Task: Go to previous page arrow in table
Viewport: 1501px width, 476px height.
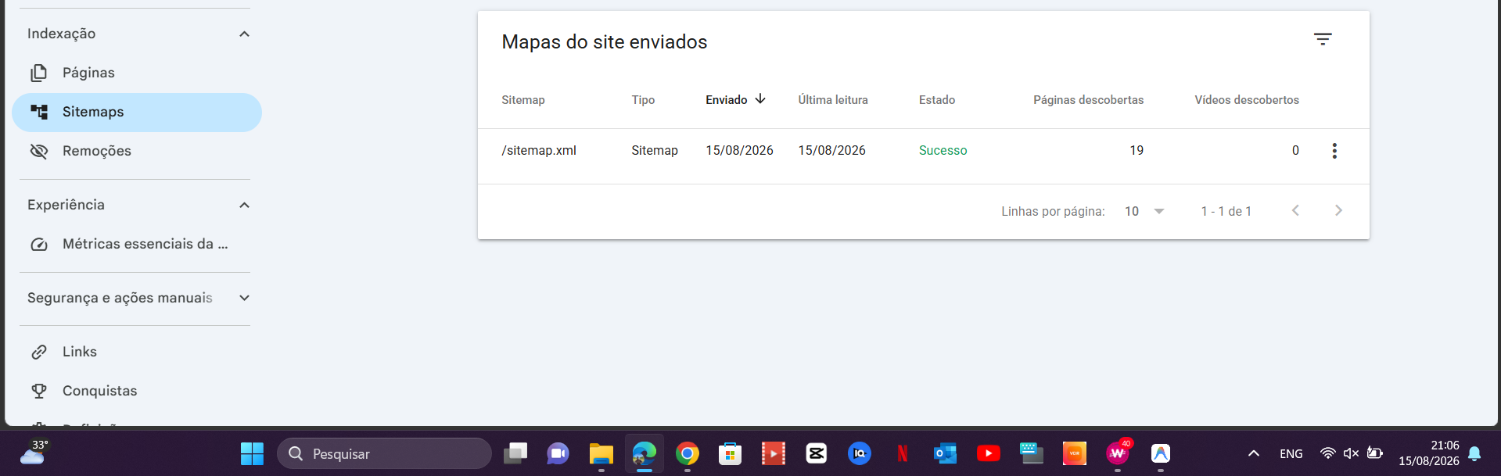Action: tap(1295, 211)
